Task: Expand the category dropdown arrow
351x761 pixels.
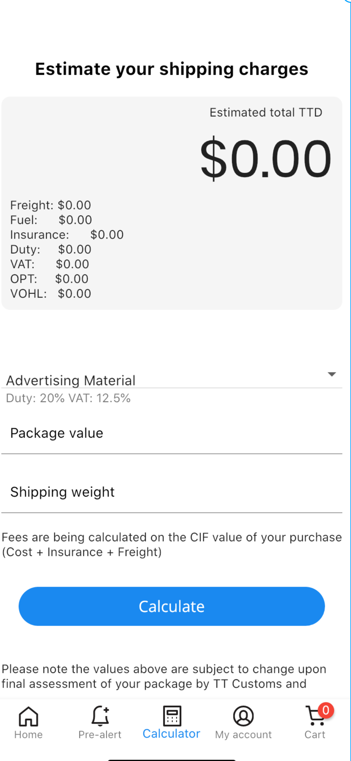Action: tap(332, 374)
